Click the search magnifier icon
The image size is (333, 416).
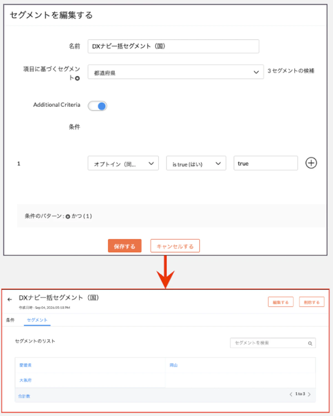310,343
